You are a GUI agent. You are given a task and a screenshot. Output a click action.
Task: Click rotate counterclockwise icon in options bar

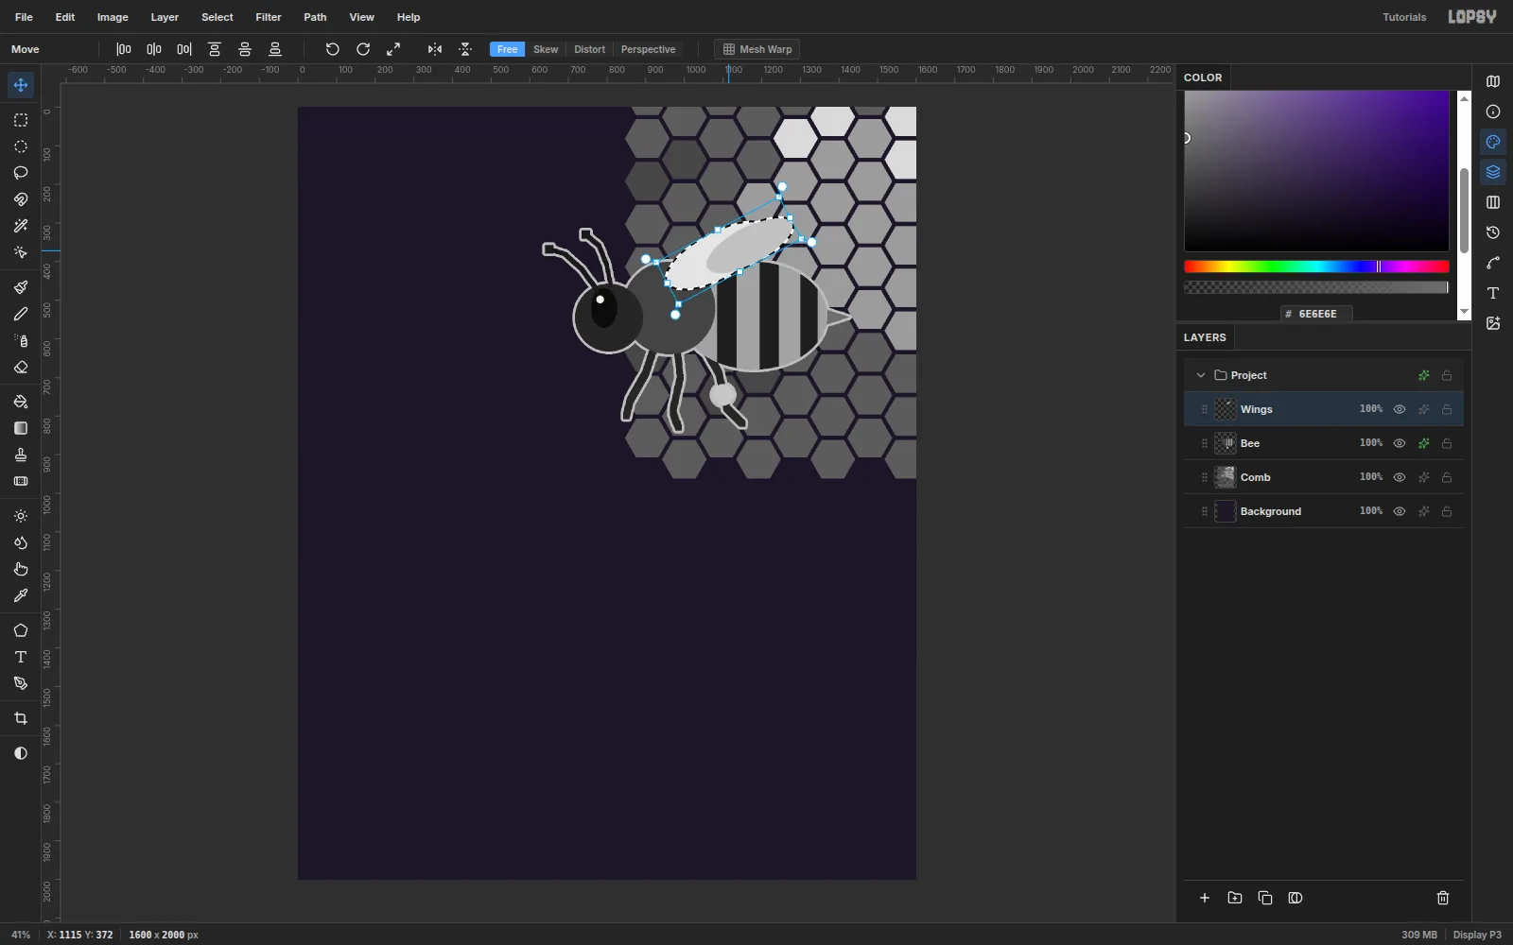pos(333,49)
